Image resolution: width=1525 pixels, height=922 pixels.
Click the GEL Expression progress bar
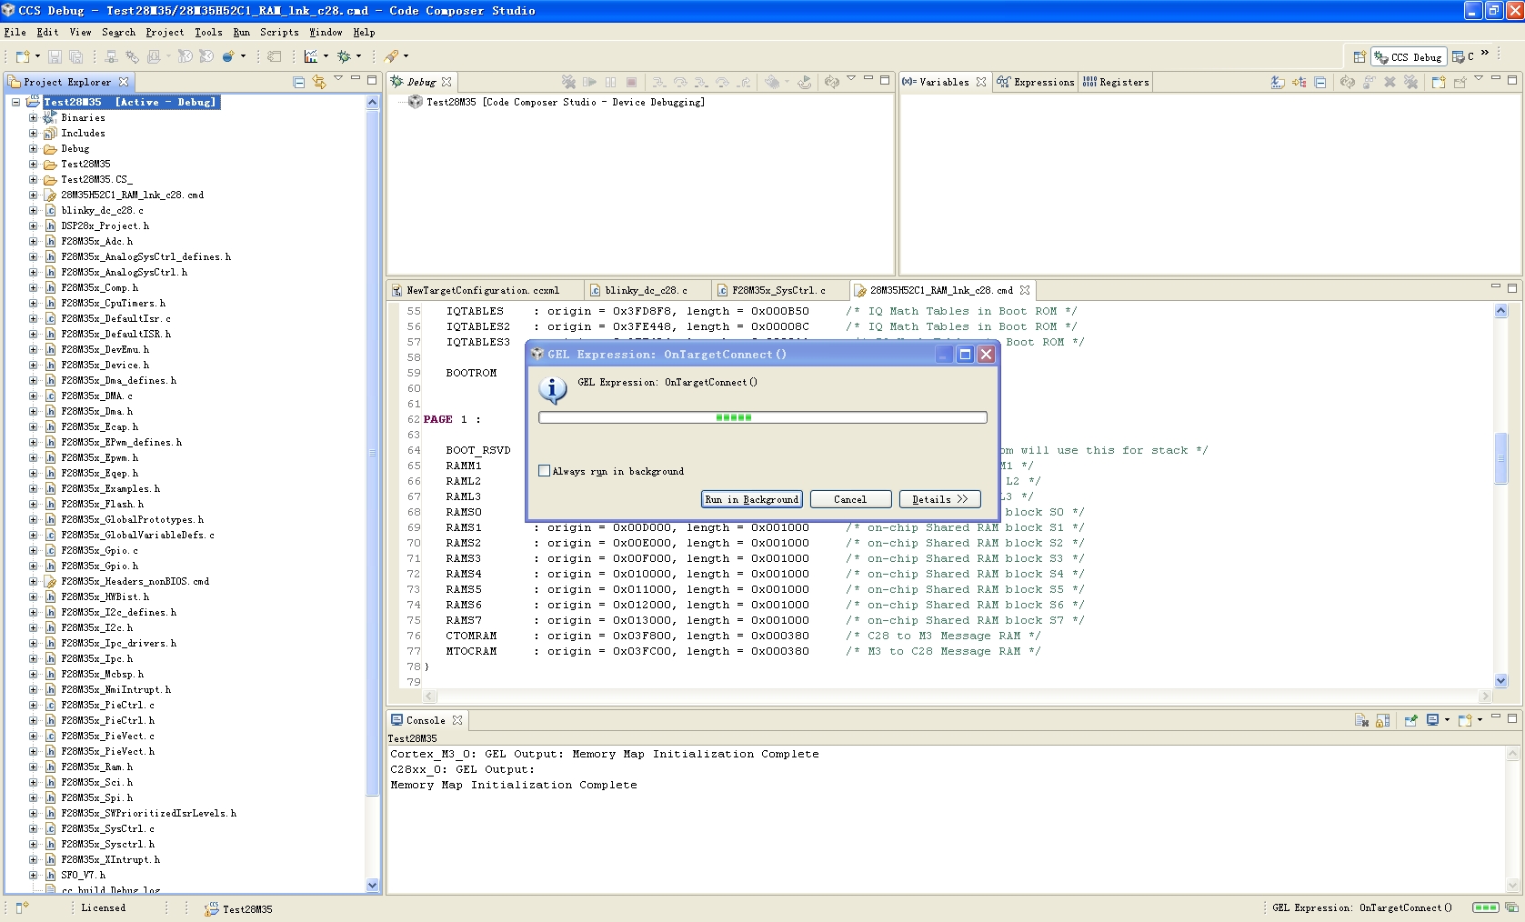(762, 417)
